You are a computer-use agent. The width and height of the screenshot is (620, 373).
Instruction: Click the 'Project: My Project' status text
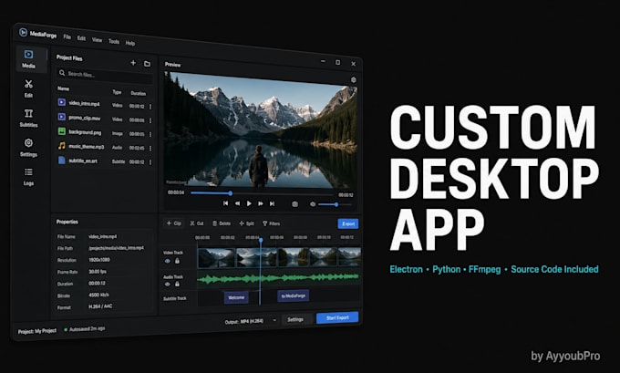pos(37,331)
